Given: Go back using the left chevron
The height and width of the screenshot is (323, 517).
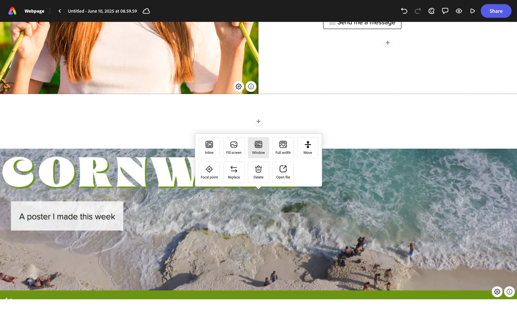Looking at the screenshot, I should coord(60,11).
